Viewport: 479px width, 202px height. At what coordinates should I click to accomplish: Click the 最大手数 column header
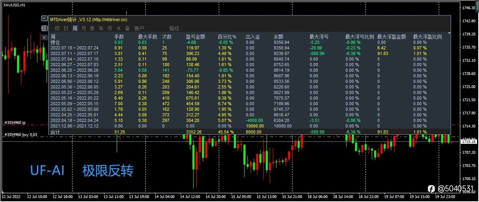pyautogui.click(x=148, y=37)
